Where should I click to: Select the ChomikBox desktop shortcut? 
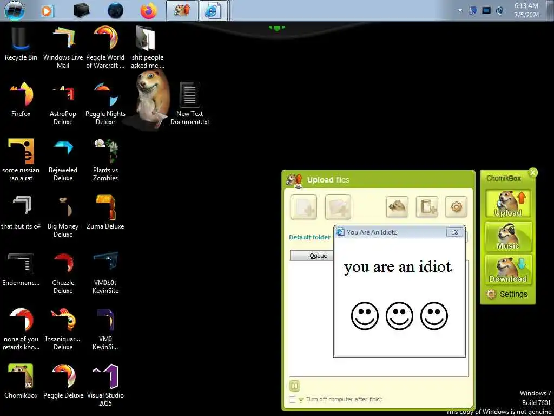[x=21, y=381]
